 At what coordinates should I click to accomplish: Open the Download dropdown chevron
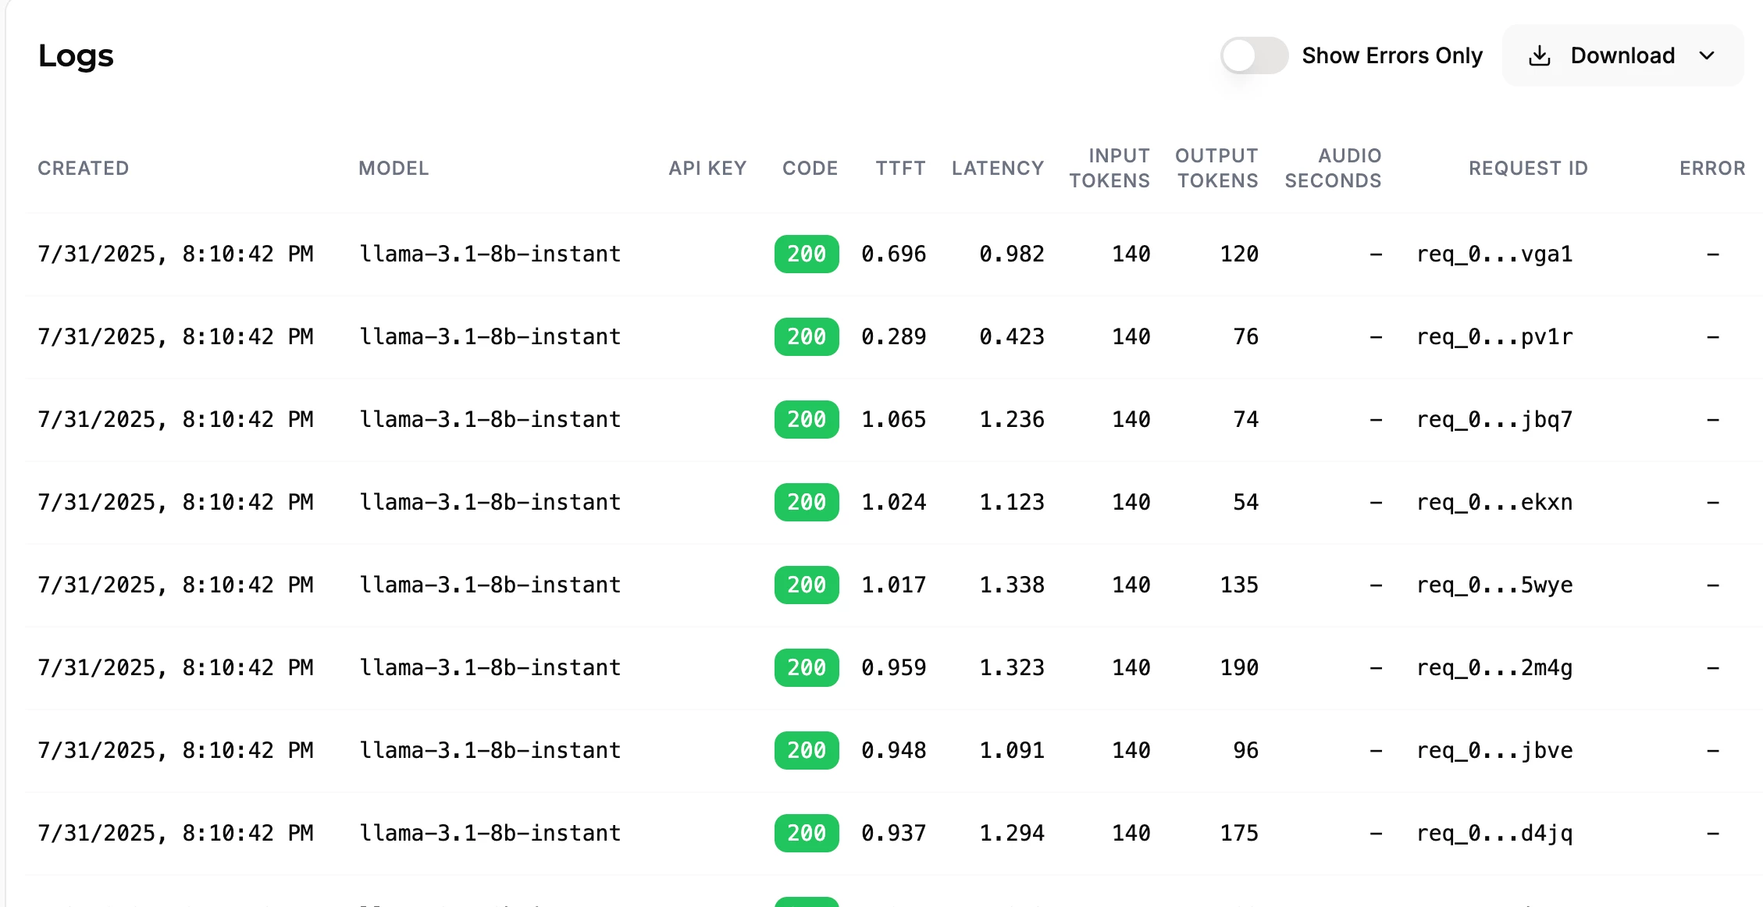pos(1707,55)
